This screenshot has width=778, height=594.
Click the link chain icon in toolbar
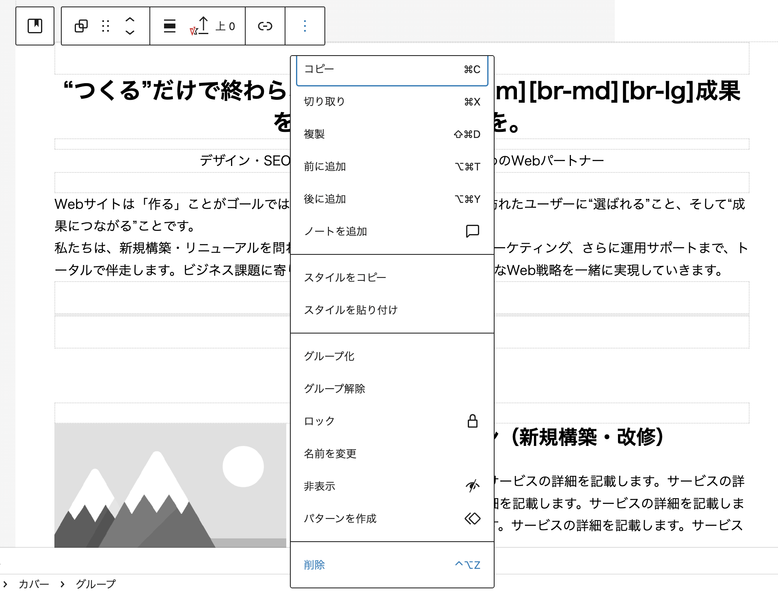pos(265,26)
